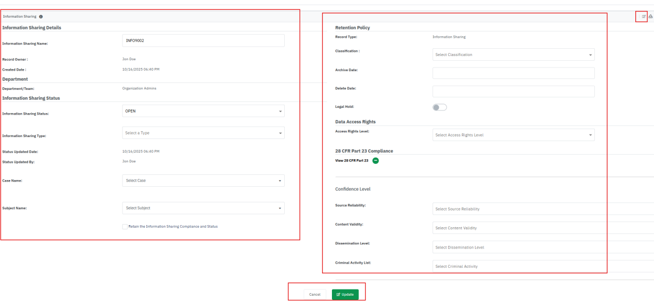Click the Cancel button
654x303 pixels.
[x=315, y=294]
